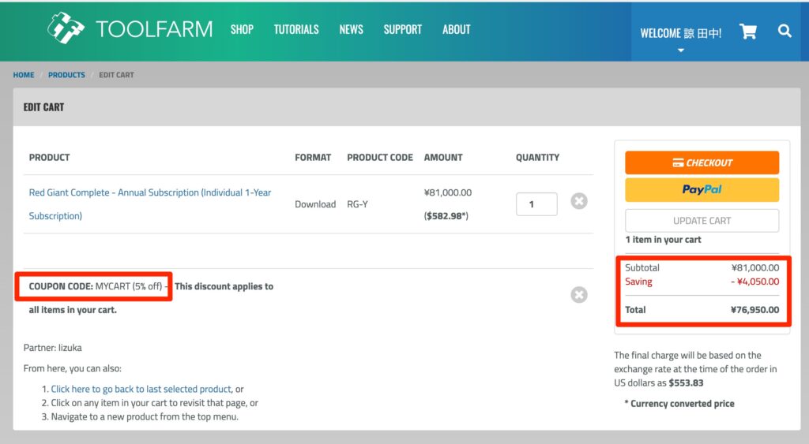Click the Edit Cart breadcrumb text
The image size is (809, 444).
coord(117,75)
